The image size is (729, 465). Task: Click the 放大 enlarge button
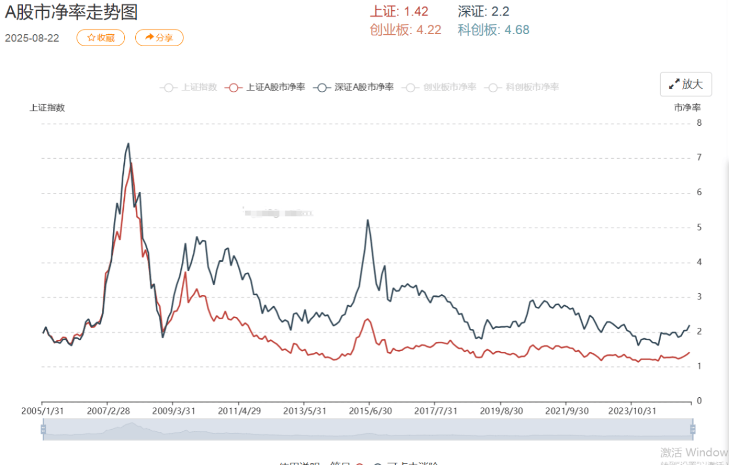pyautogui.click(x=686, y=85)
